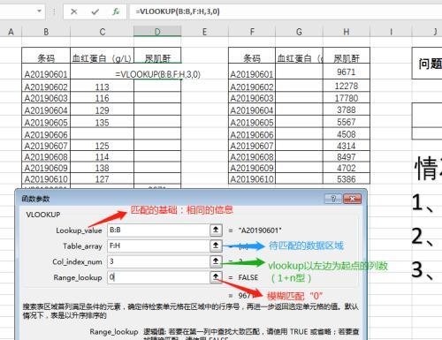442x340 pixels.
Task: Click the Col_index_num range selector icon
Action: coord(216,261)
